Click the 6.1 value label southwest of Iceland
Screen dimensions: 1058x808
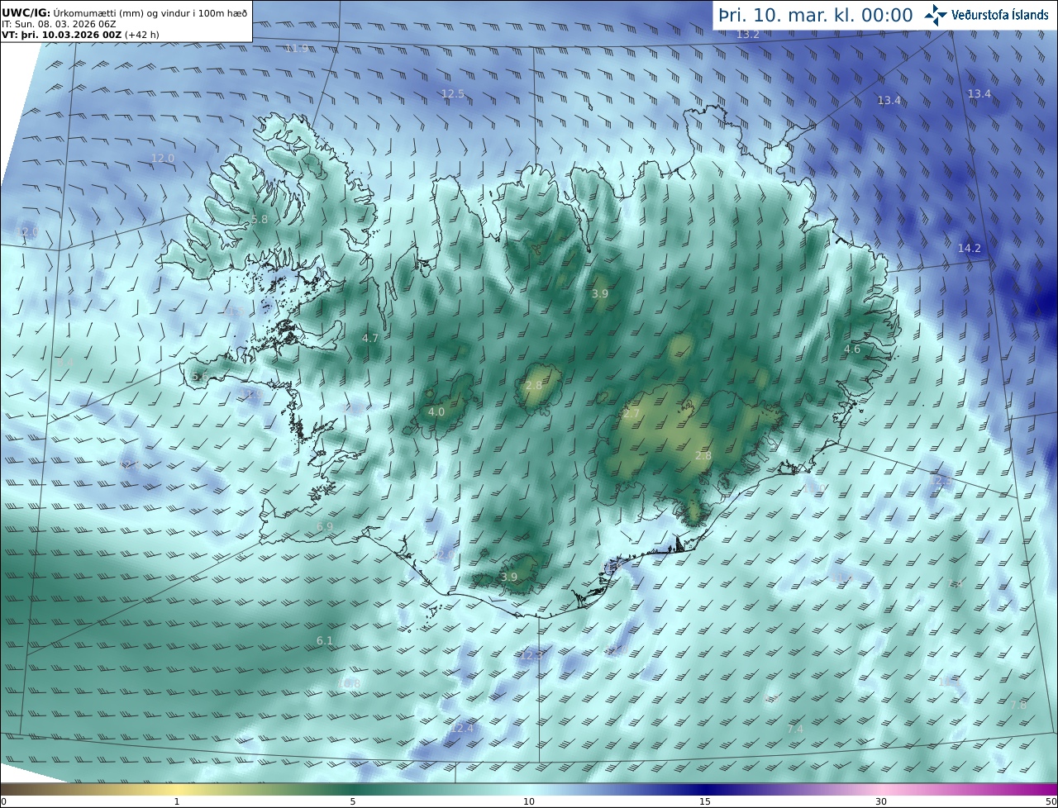325,641
